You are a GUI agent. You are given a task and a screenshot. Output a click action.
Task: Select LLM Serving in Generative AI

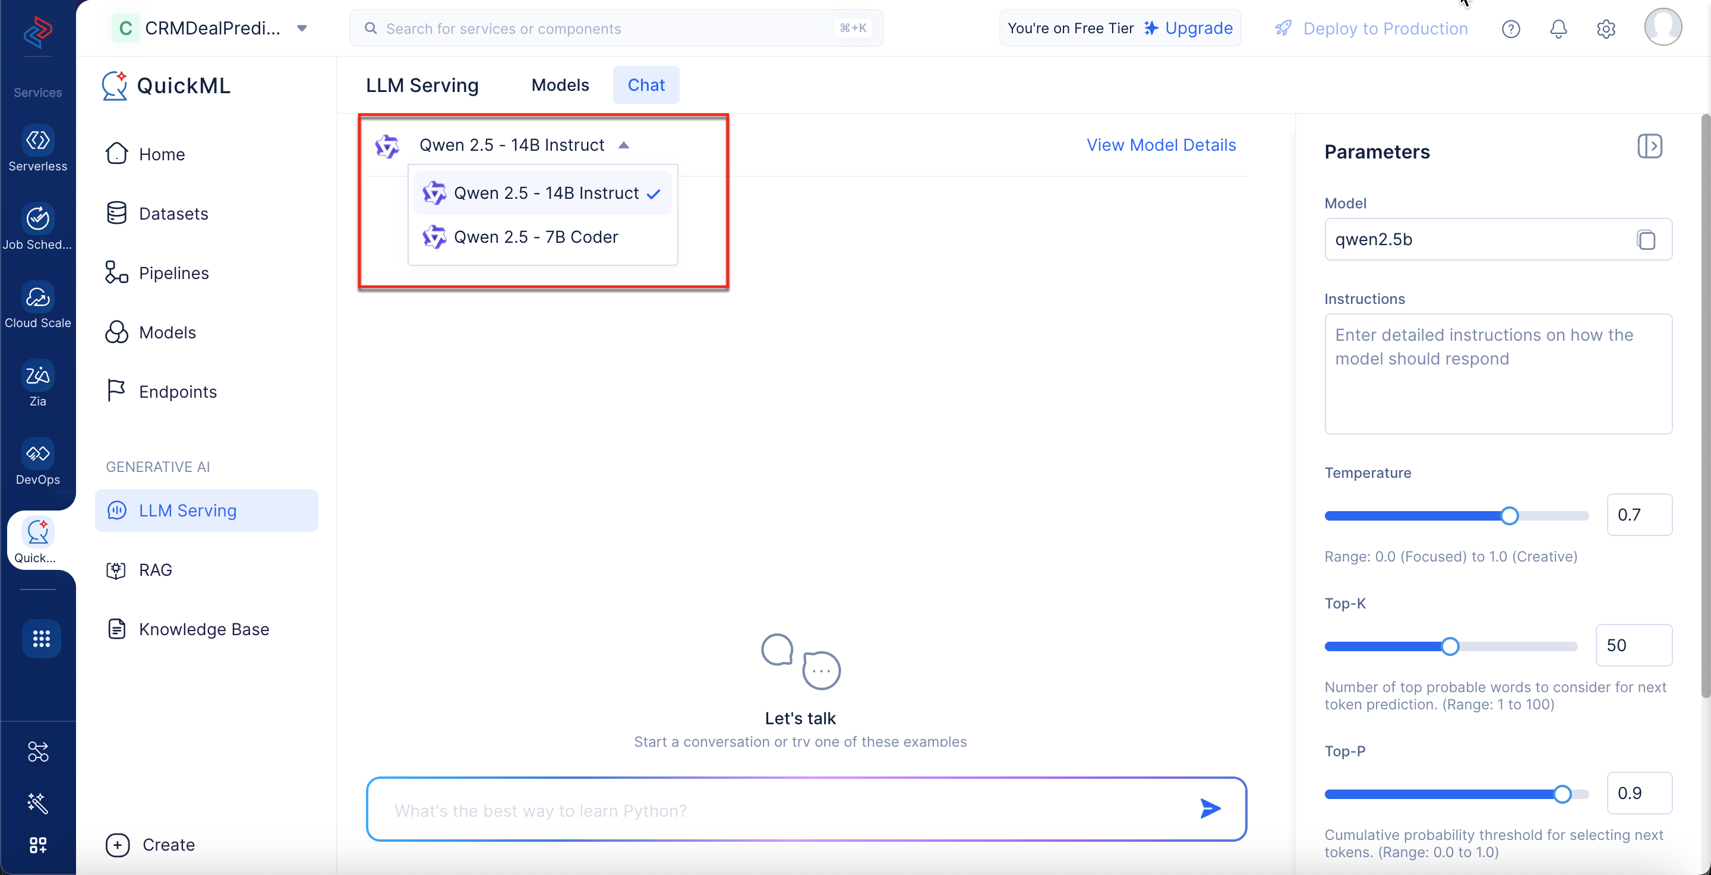(207, 511)
